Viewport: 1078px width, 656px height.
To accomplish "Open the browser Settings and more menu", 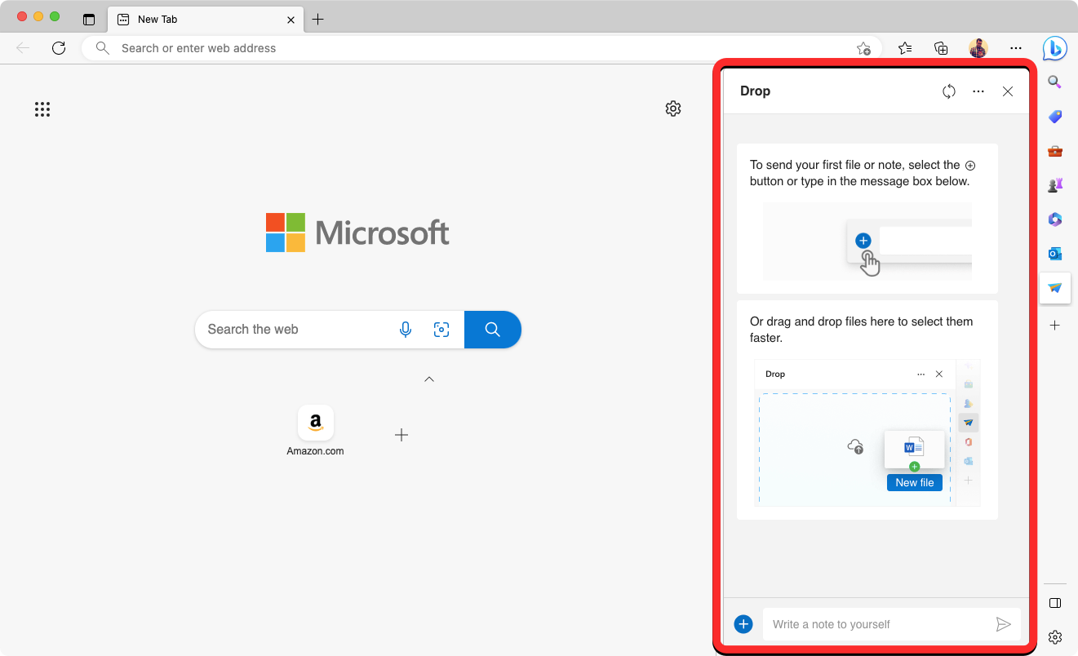I will pos(1015,48).
